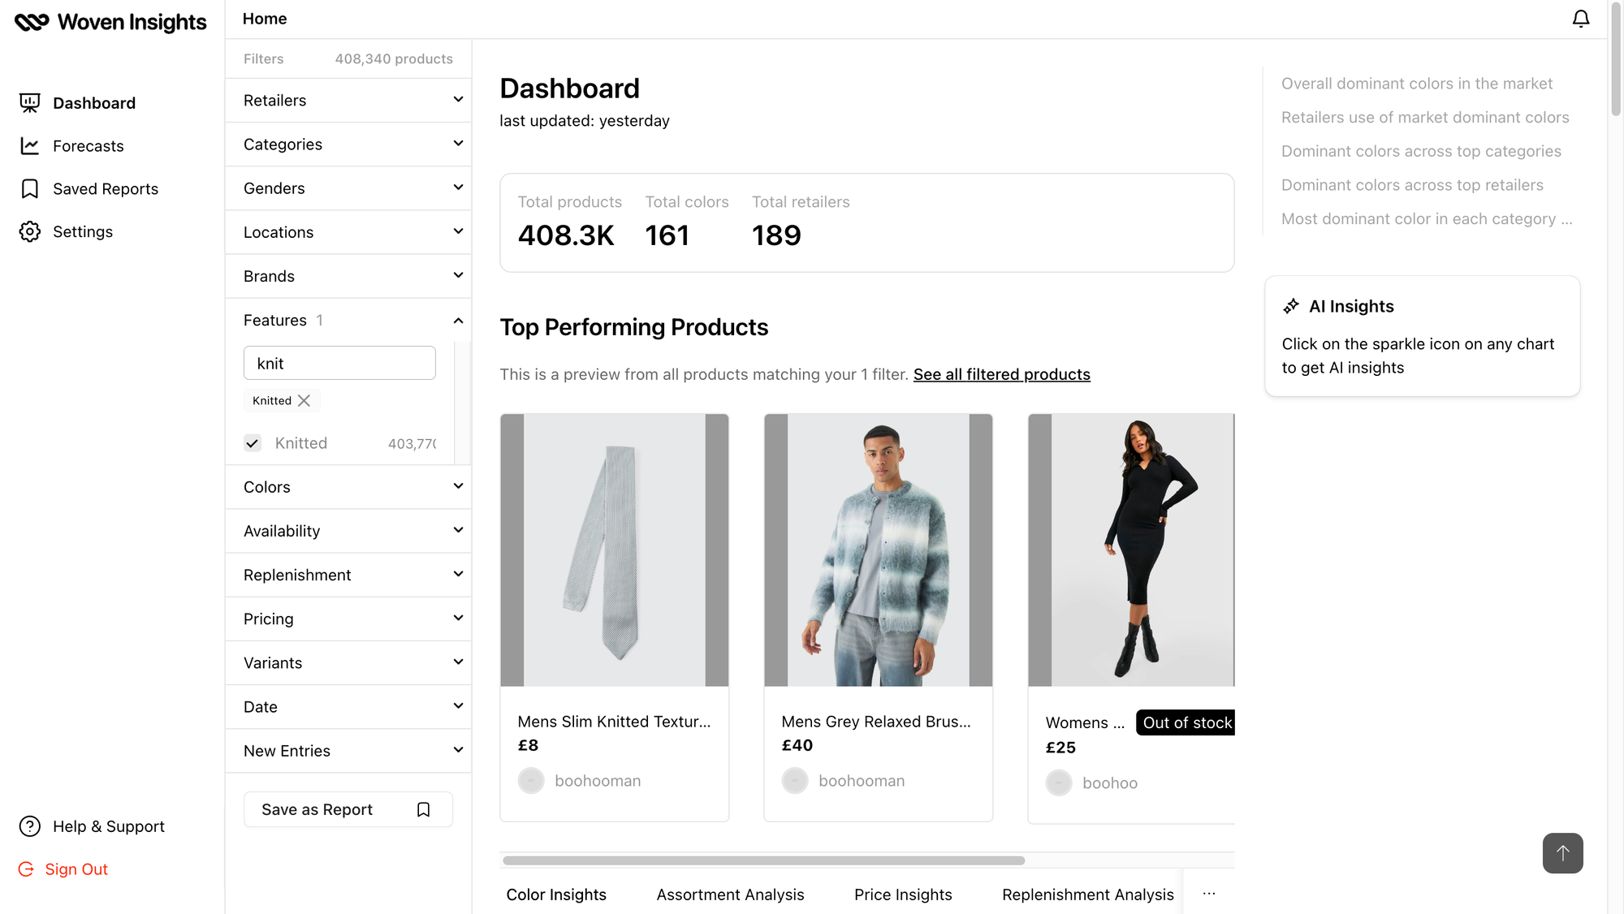
Task: Select the Color Insights tab
Action: (556, 894)
